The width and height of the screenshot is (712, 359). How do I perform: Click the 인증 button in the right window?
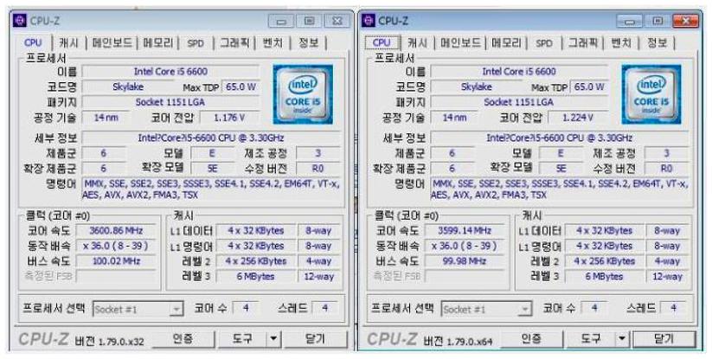[531, 338]
